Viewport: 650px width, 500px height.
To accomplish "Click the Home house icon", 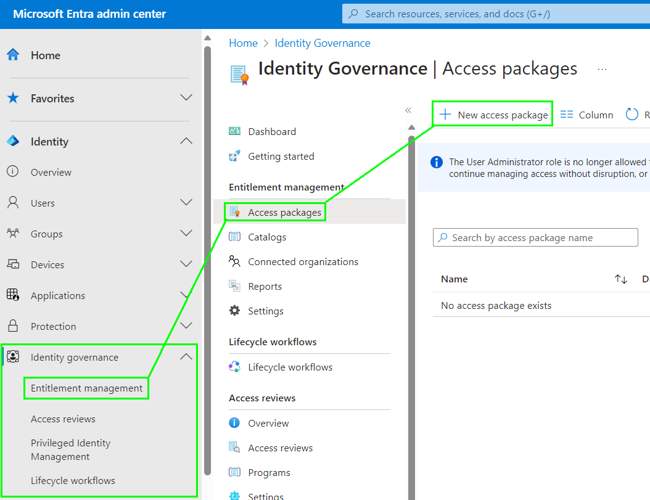I will [13, 55].
